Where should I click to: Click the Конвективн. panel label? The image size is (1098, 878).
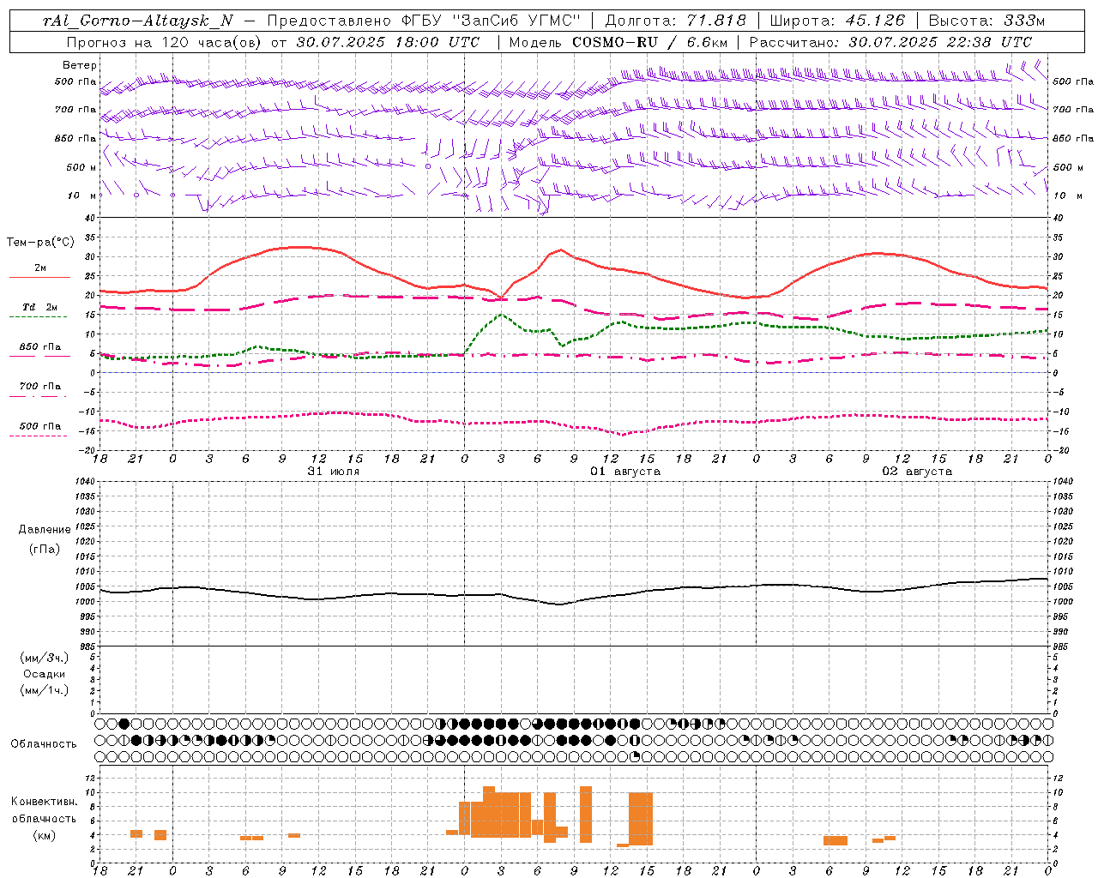pyautogui.click(x=45, y=802)
